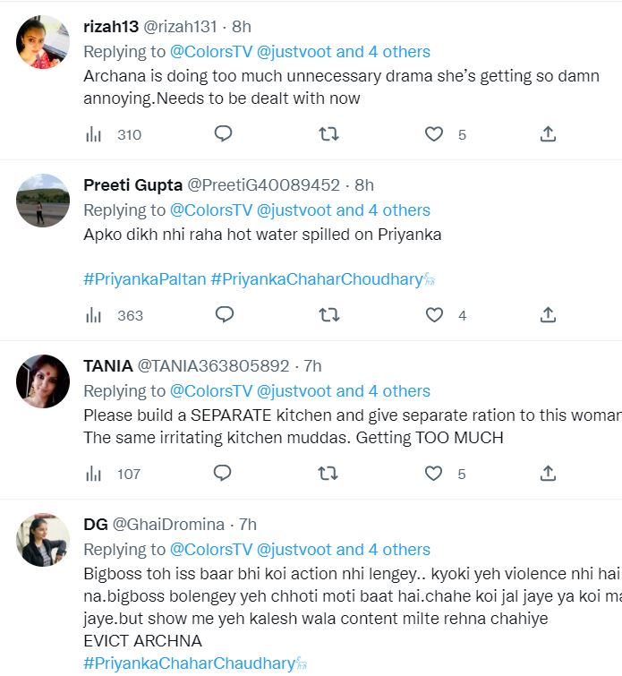Reply to TANIA's tweet
The width and height of the screenshot is (622, 676).
[224, 474]
